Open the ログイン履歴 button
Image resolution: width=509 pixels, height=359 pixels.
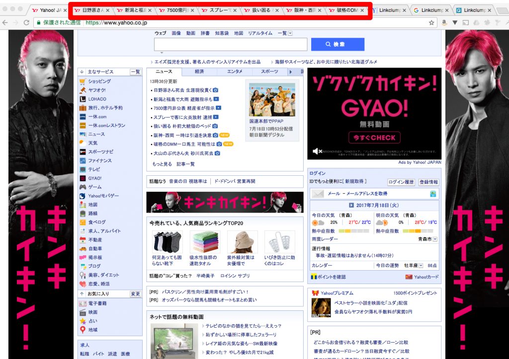401,182
